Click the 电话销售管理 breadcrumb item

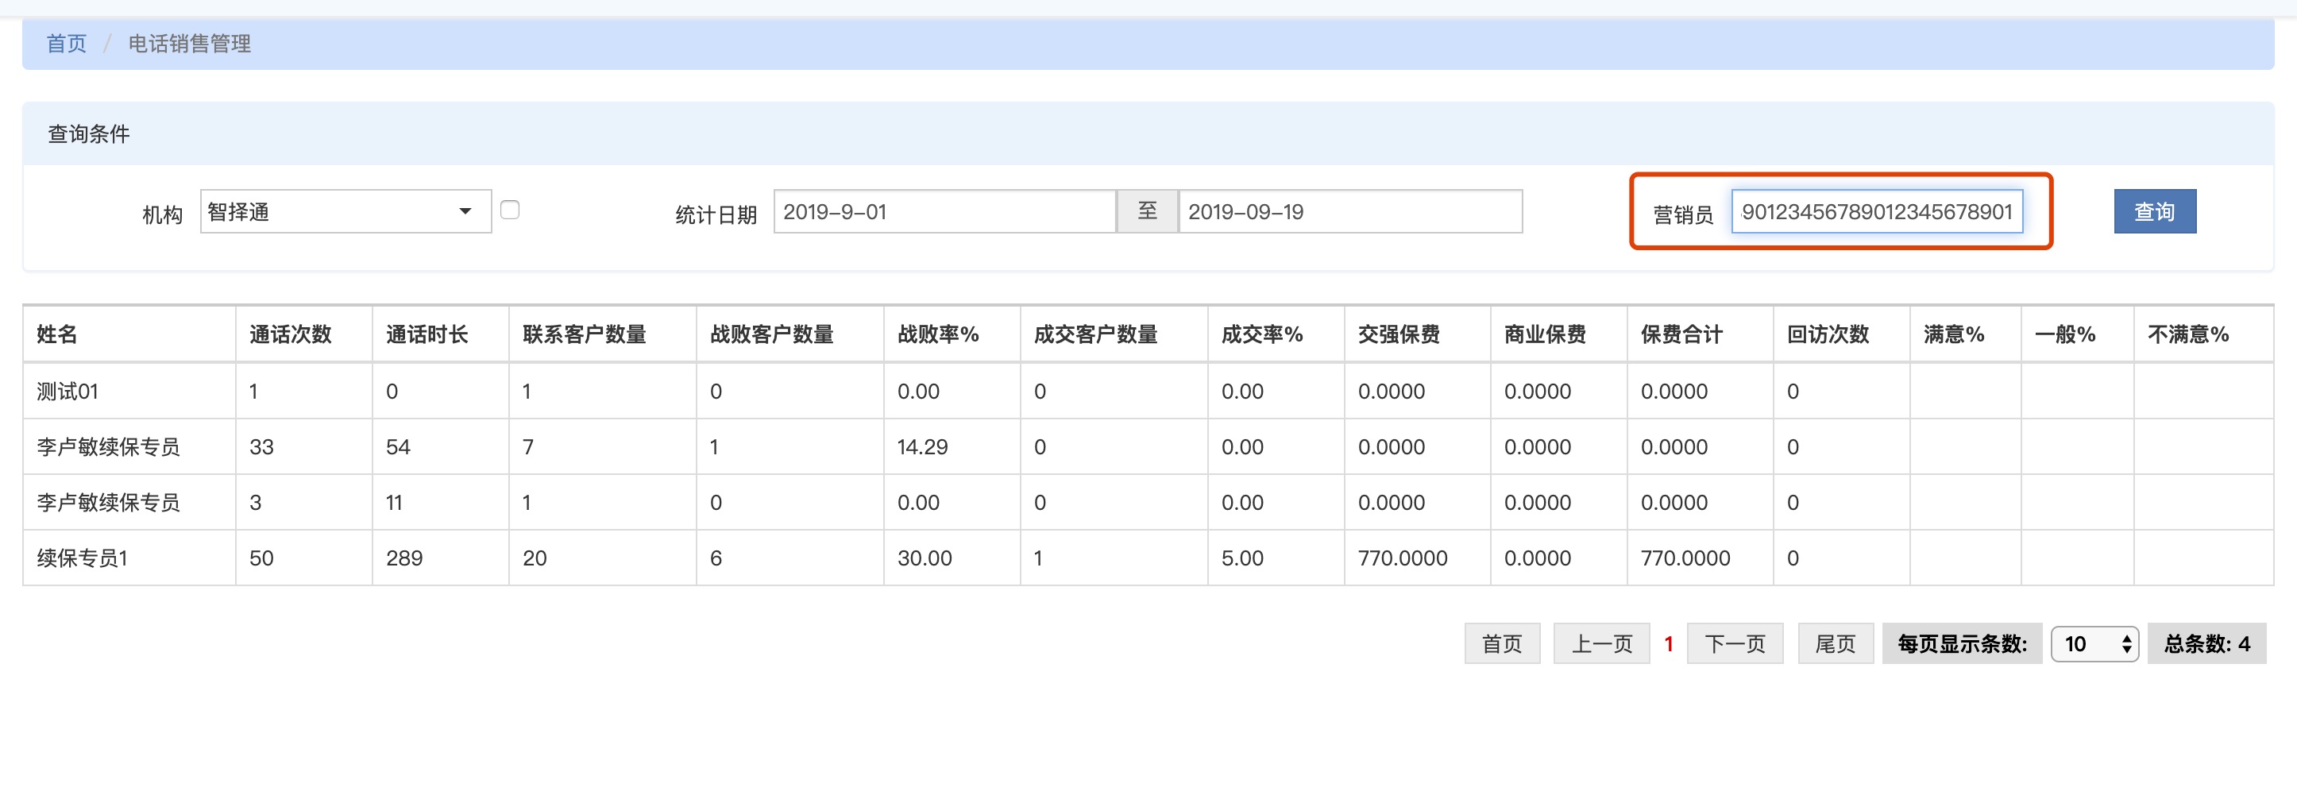point(189,44)
